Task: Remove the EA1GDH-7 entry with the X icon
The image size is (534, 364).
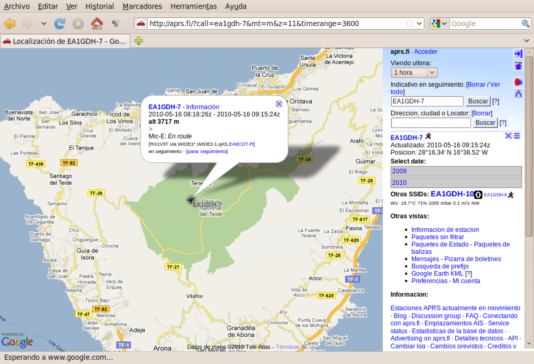Action: (x=508, y=136)
